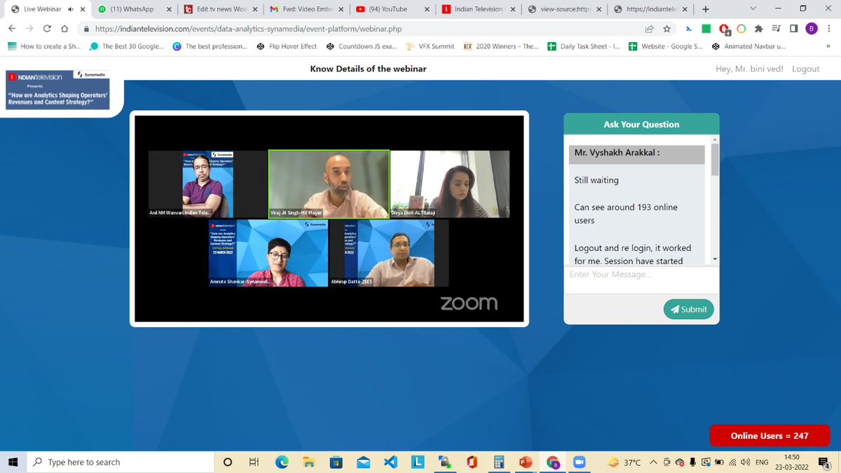Viewport: 841px width, 473px height.
Task: Open Visual Studio Code from taskbar
Action: coord(390,462)
